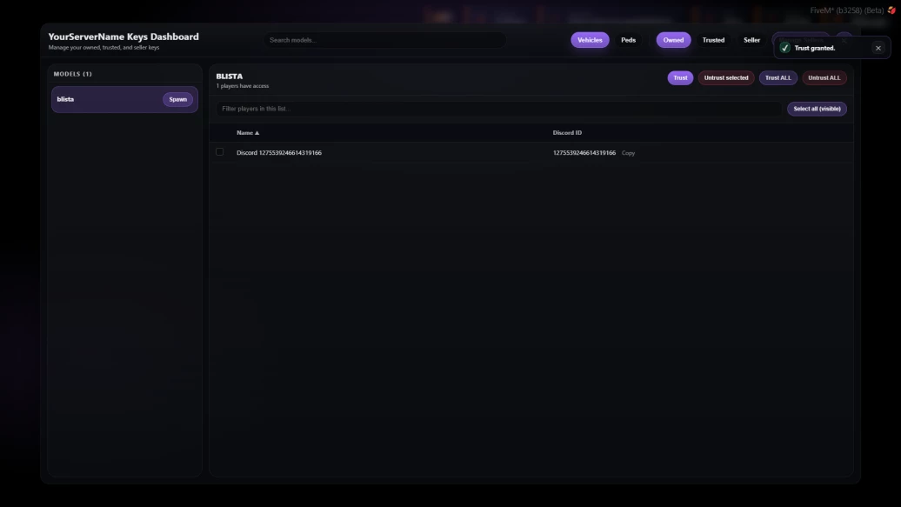Click the purple Trust button

[680, 77]
